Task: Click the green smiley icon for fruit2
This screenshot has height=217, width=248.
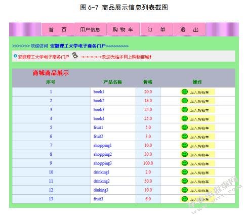Action: tap(185, 137)
